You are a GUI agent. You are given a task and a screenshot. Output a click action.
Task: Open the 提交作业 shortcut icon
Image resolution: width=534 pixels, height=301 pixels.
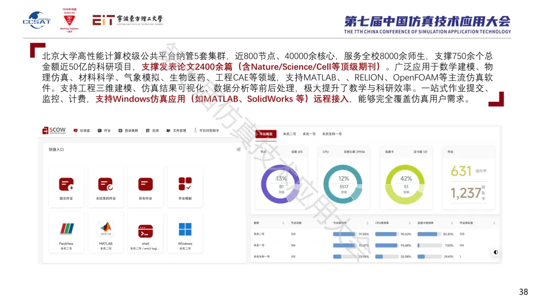[66, 185]
